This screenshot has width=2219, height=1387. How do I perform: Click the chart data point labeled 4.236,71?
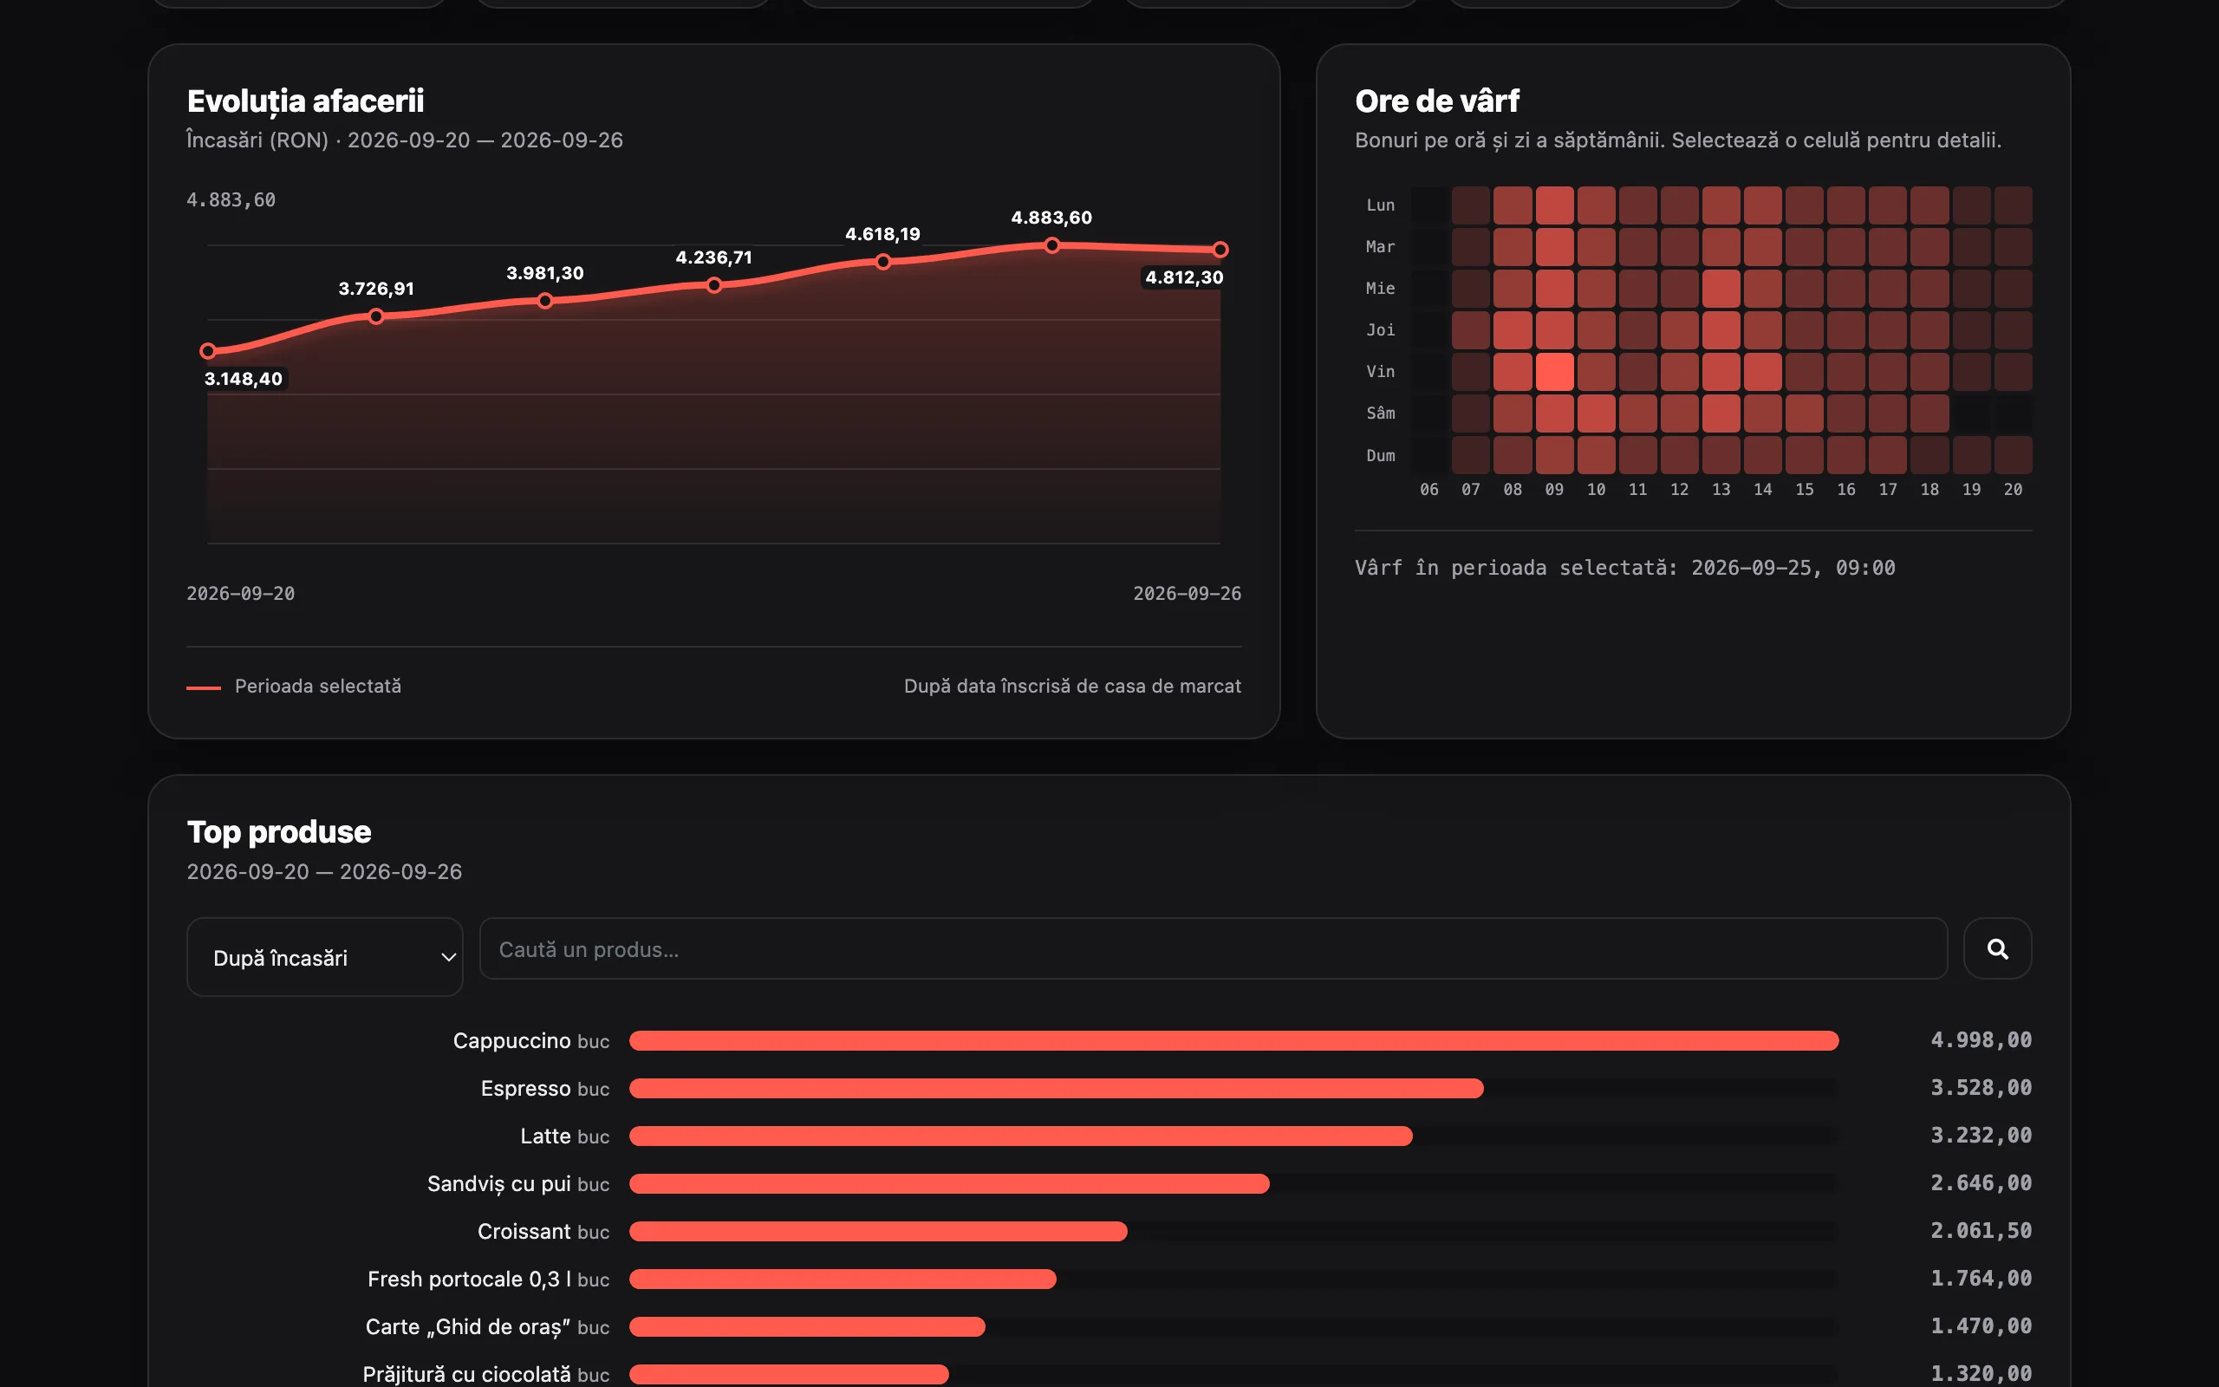coord(714,285)
